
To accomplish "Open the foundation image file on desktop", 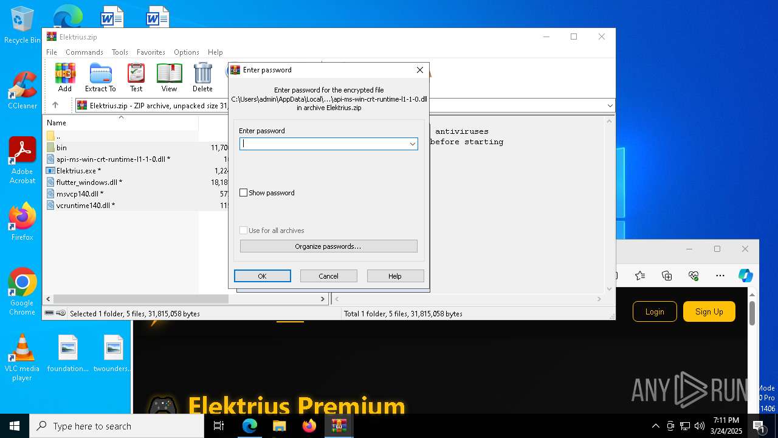I will (x=68, y=353).
